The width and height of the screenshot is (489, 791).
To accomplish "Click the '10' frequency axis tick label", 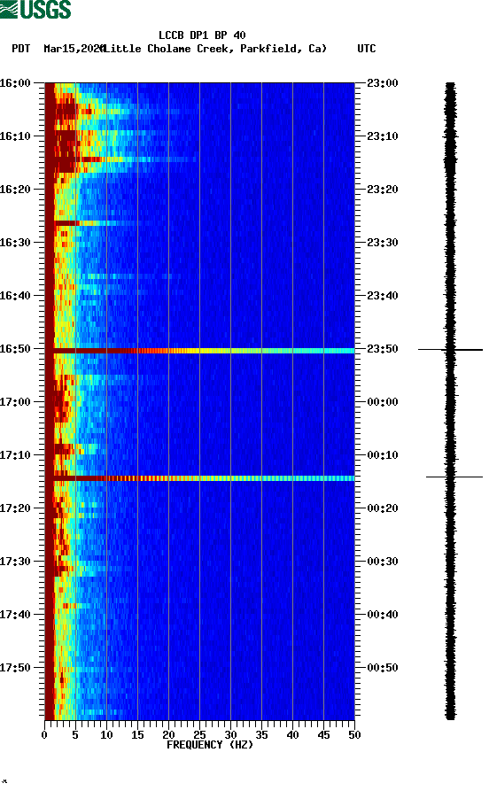I will [x=106, y=735].
